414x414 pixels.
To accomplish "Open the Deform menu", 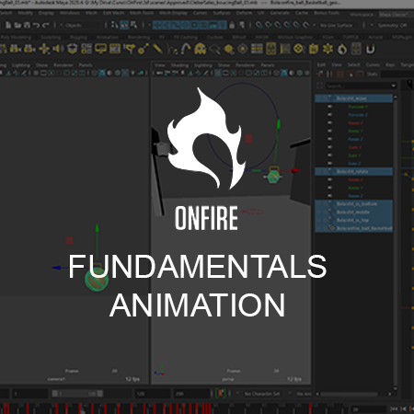I will [244, 13].
